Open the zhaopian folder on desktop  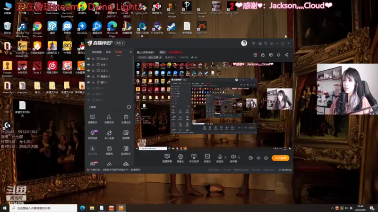[x=22, y=88]
